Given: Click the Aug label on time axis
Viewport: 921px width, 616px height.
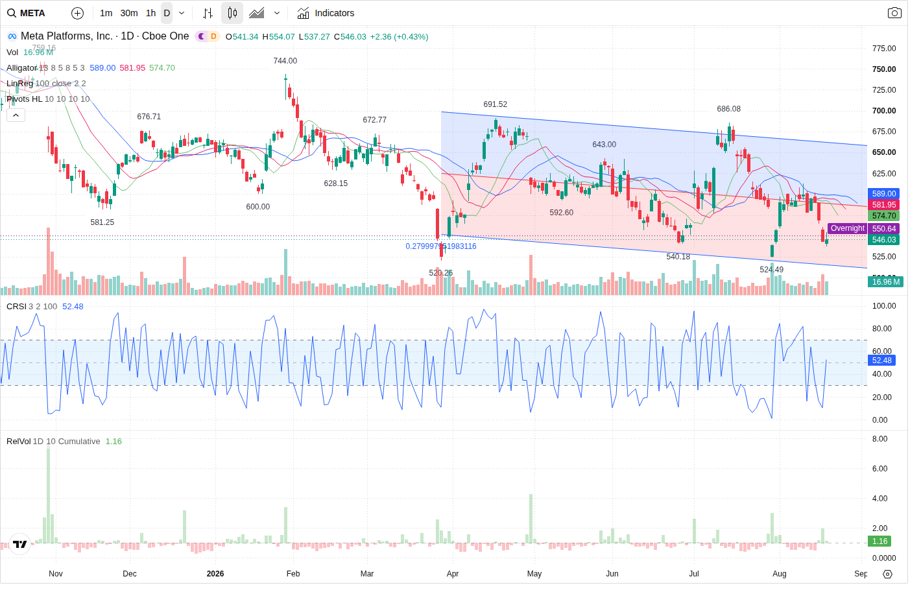Looking at the screenshot, I should point(780,574).
